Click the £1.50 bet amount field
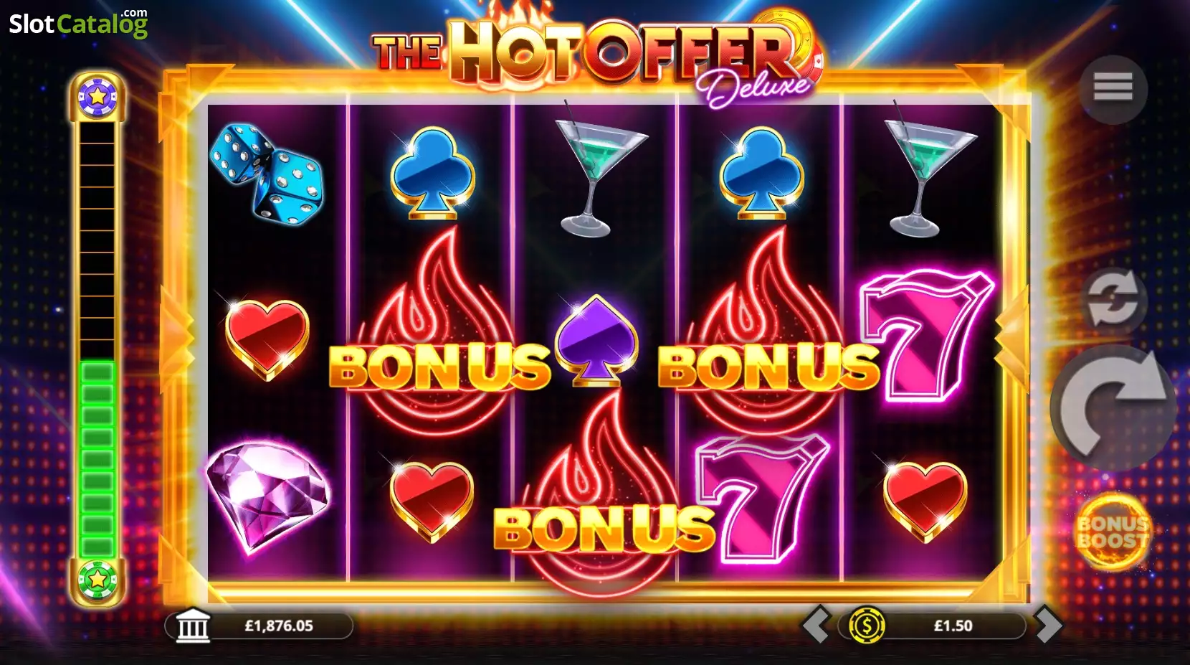Viewport: 1190px width, 665px height. pyautogui.click(x=953, y=626)
